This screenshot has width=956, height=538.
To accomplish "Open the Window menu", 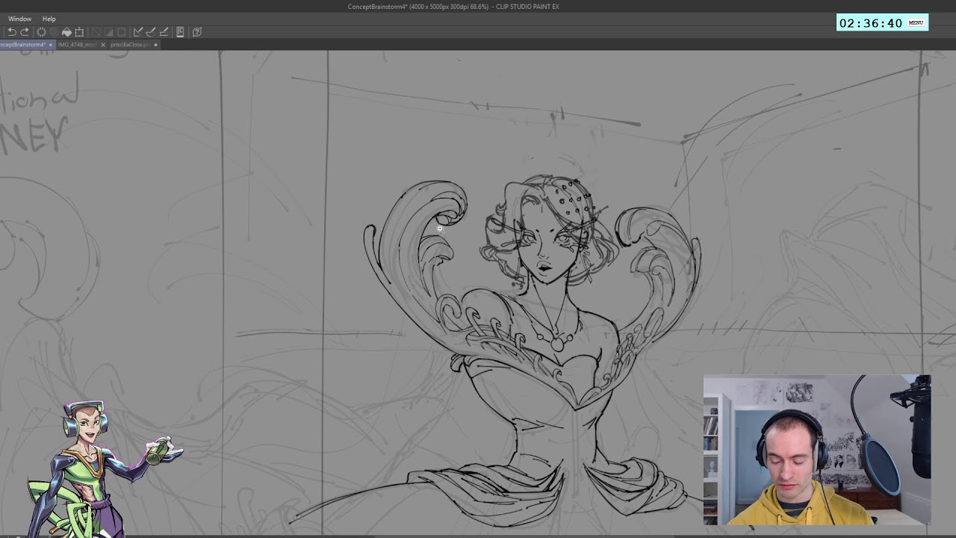I will (19, 19).
